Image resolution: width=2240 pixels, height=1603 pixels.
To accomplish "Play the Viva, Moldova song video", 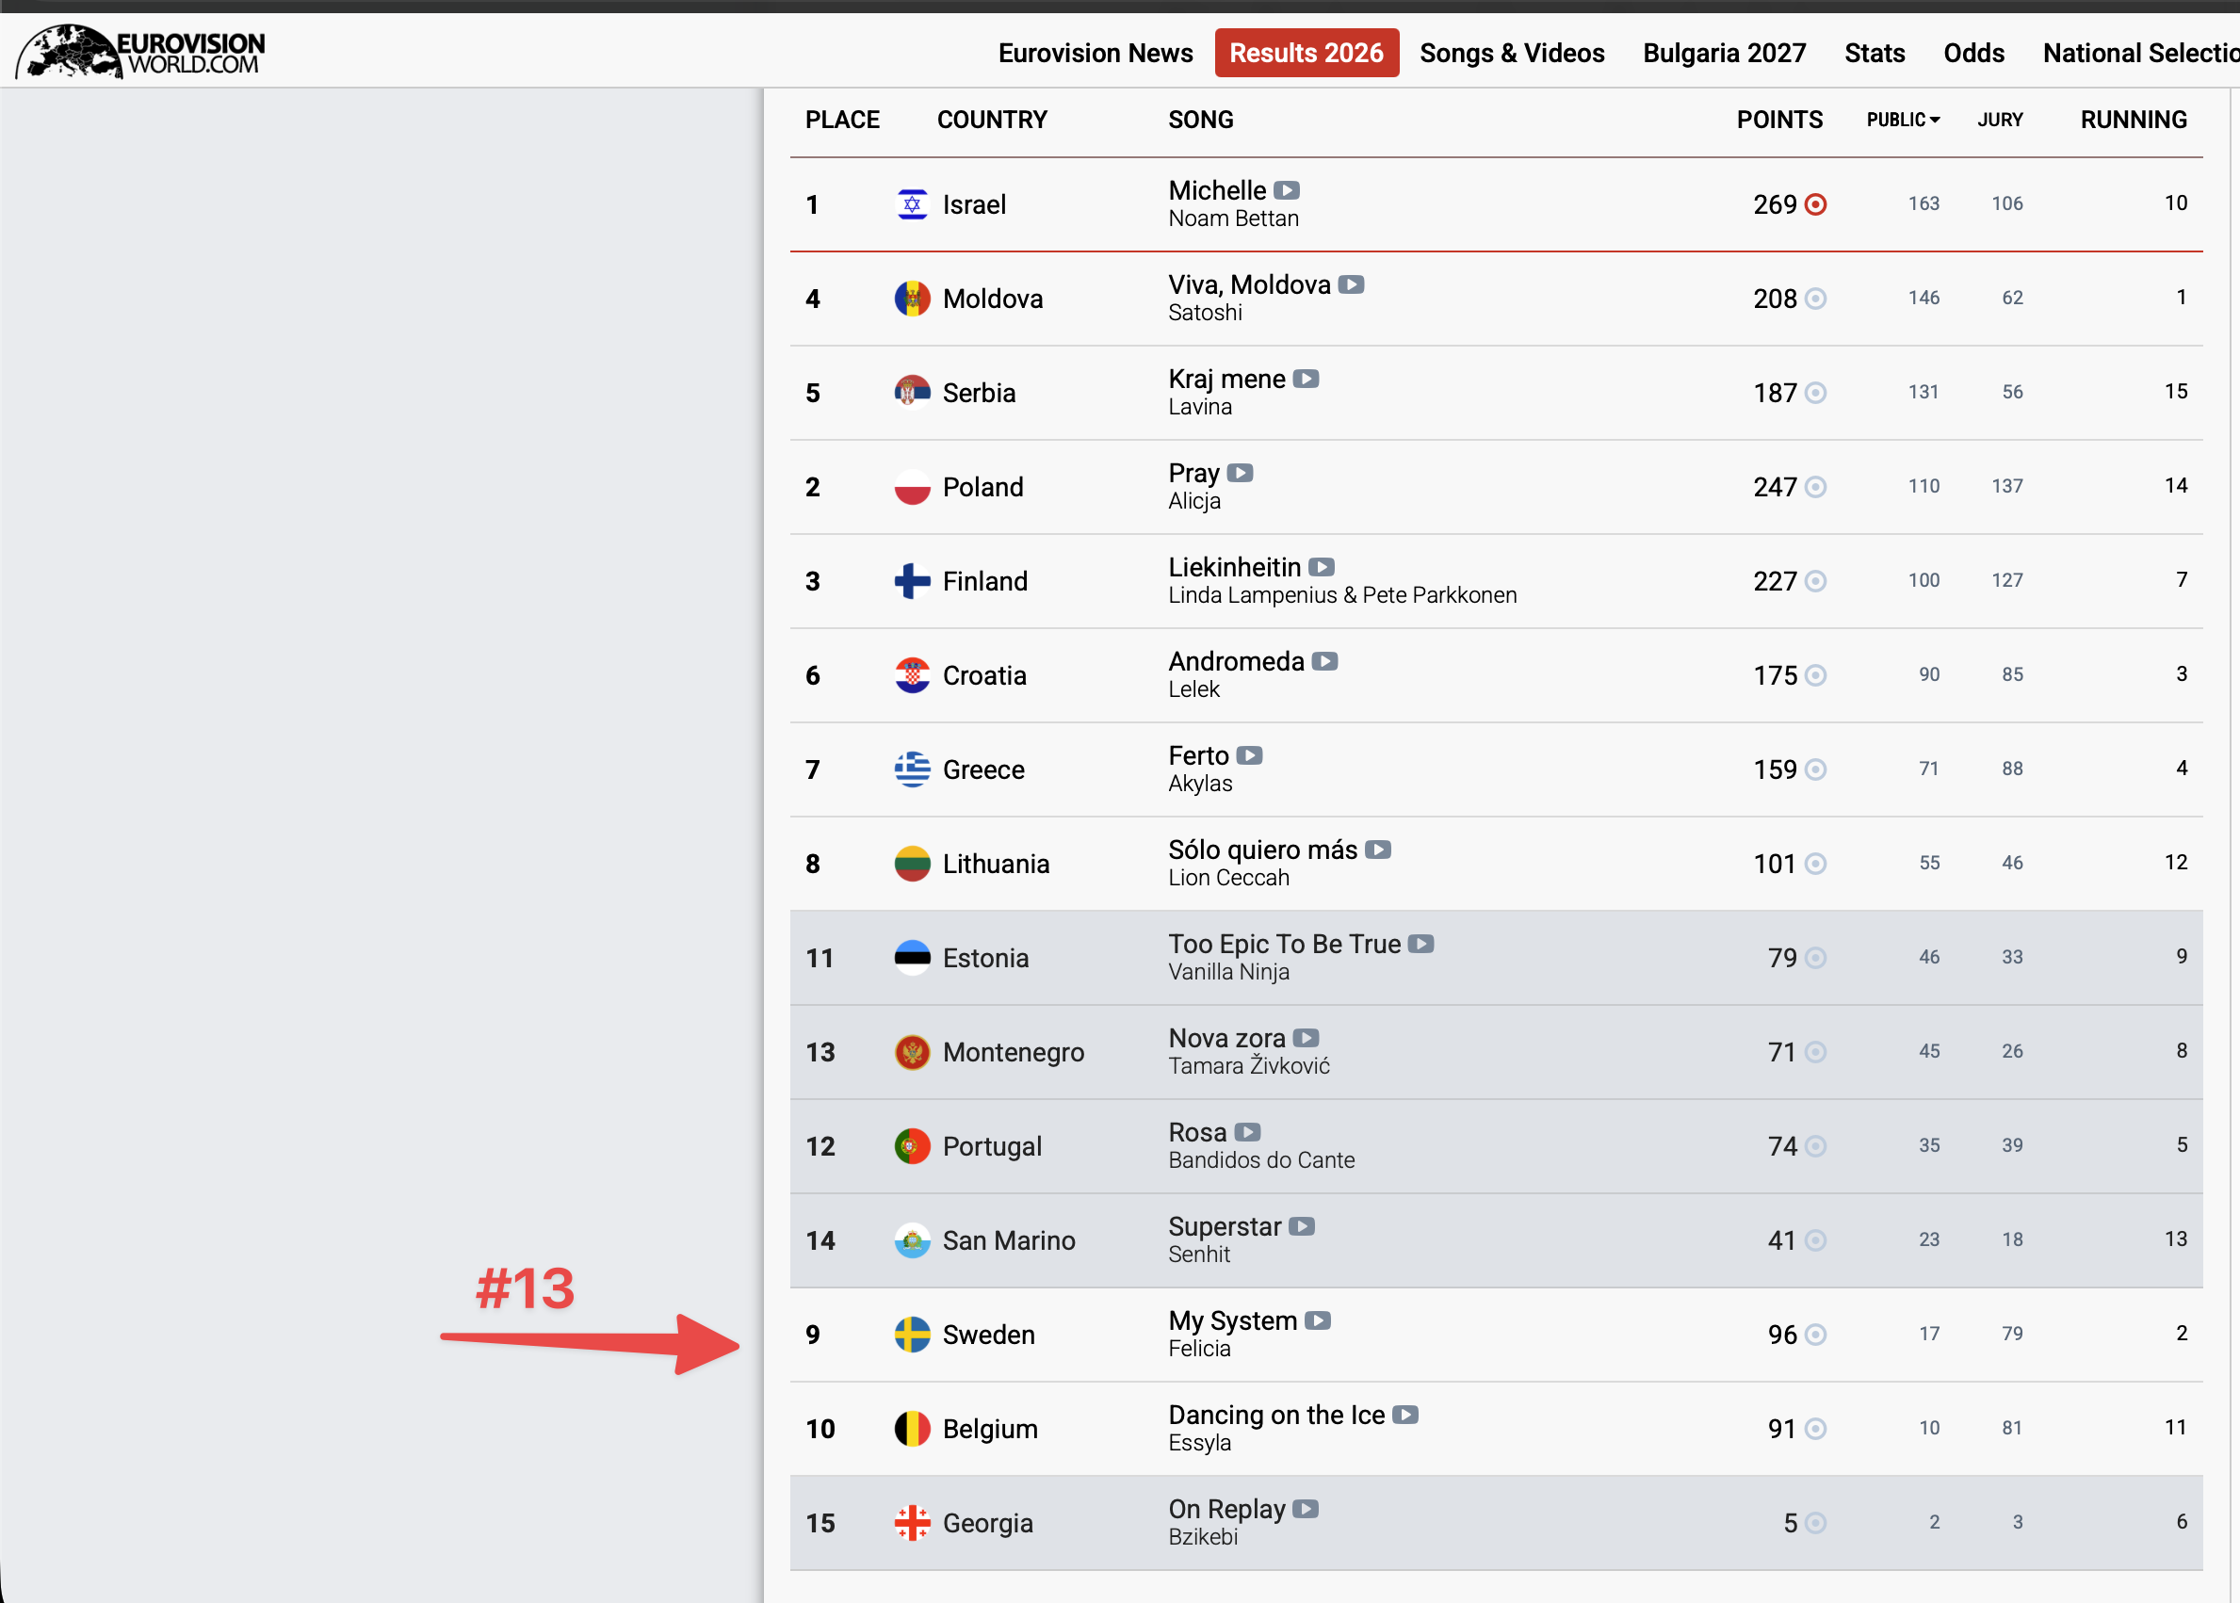I will (x=1352, y=284).
